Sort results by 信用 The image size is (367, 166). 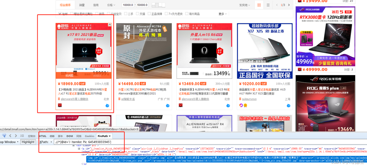96,5
